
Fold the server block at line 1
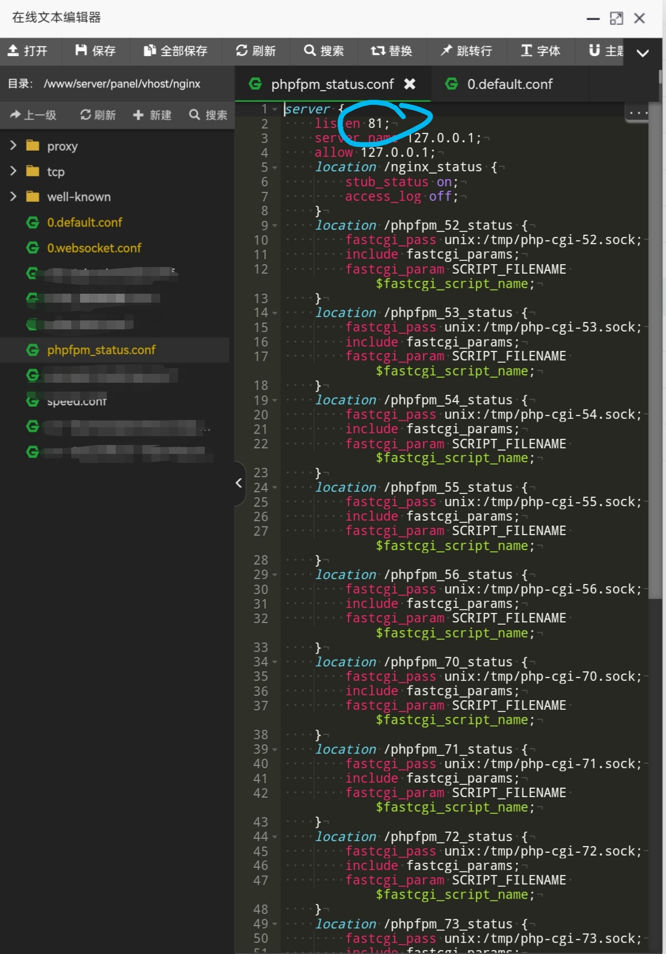[x=275, y=110]
